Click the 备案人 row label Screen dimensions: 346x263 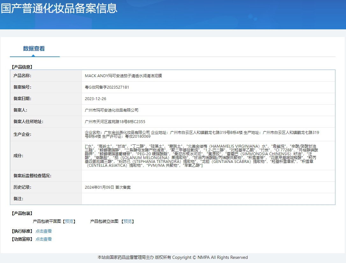20,110
